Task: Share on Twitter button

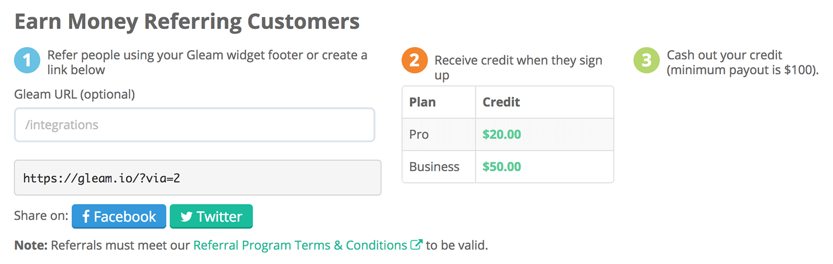Action: click(211, 216)
